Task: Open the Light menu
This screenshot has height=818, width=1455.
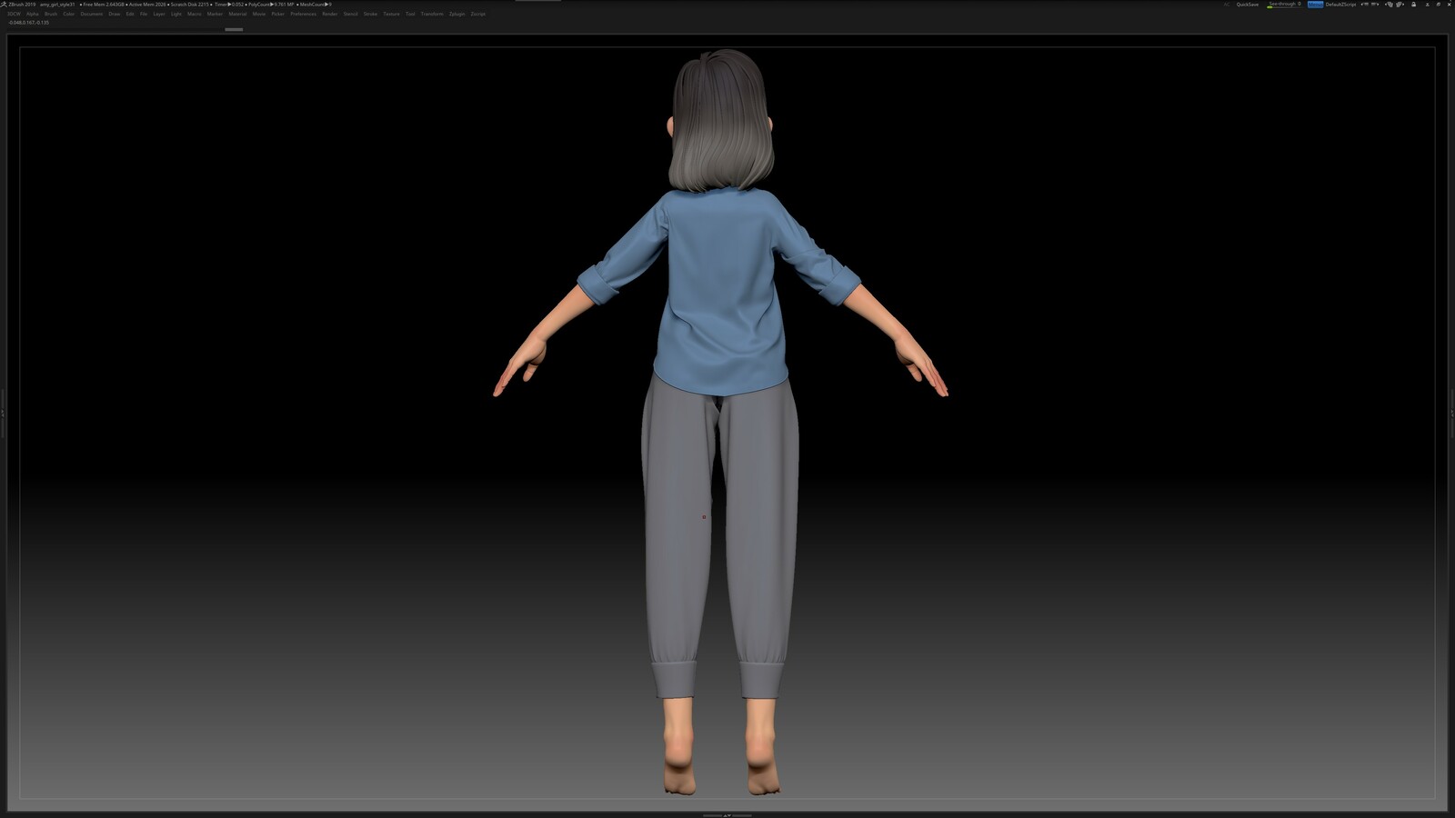Action: tap(176, 14)
